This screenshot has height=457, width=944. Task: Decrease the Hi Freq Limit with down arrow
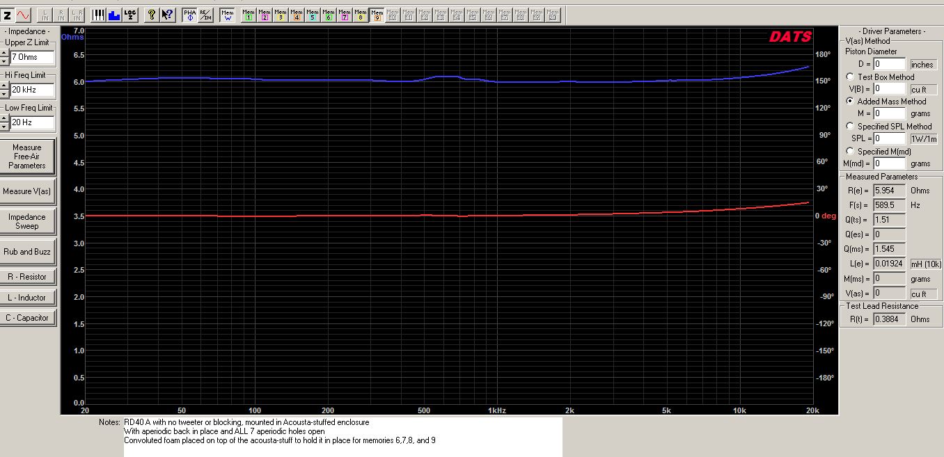(4, 93)
